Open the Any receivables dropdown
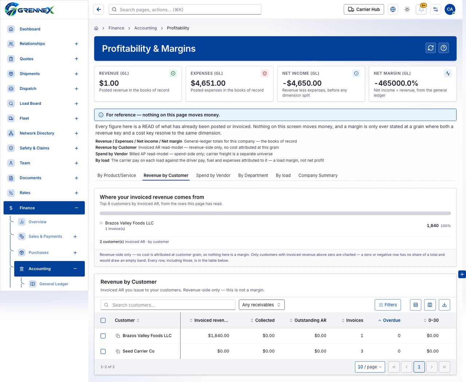The width and height of the screenshot is (466, 382). tap(261, 305)
